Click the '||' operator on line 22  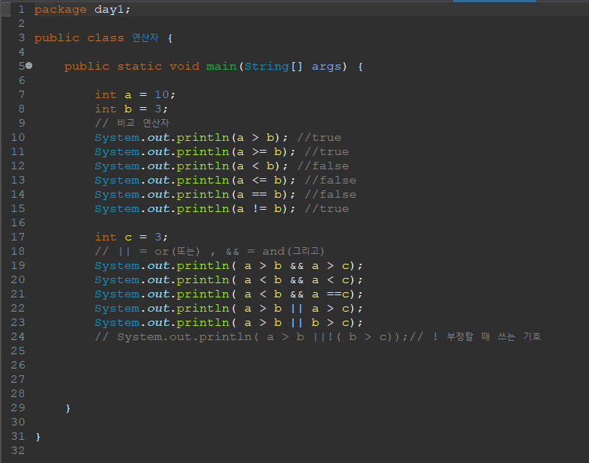[297, 309]
